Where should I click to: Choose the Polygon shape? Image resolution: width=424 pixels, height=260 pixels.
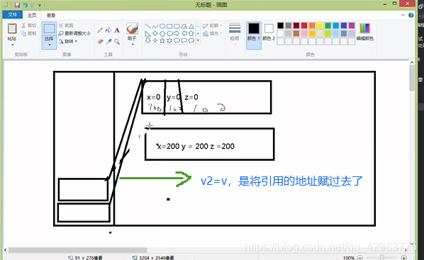click(184, 26)
